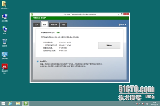Click the 病毒定义版本 virus definition version value
This screenshot has height=106, width=160.
pos(63,48)
